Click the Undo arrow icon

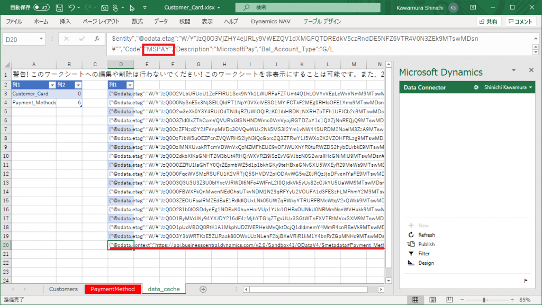71,8
